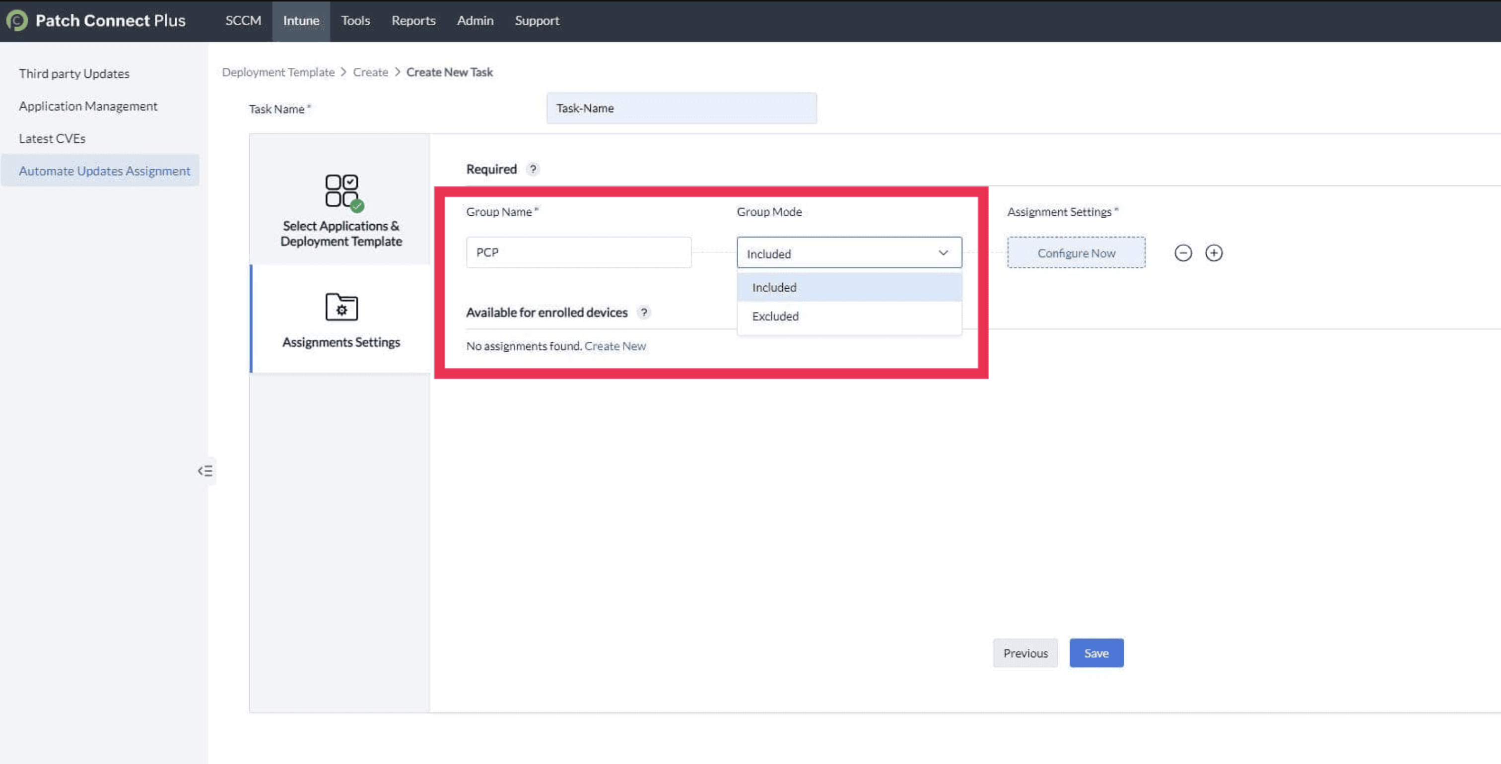Open the Reports menu
1501x764 pixels.
[413, 20]
